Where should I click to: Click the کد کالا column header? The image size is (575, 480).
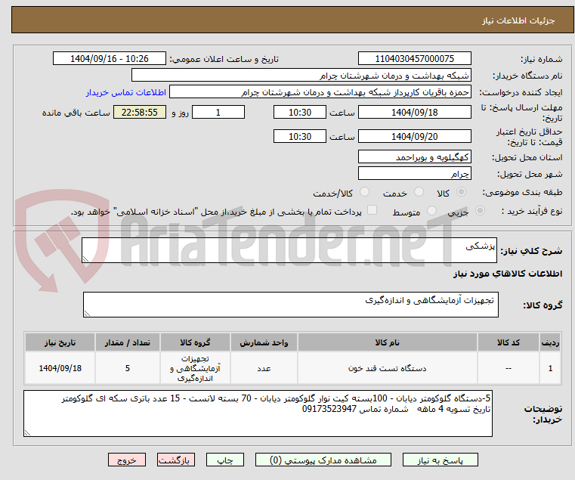[x=509, y=342]
